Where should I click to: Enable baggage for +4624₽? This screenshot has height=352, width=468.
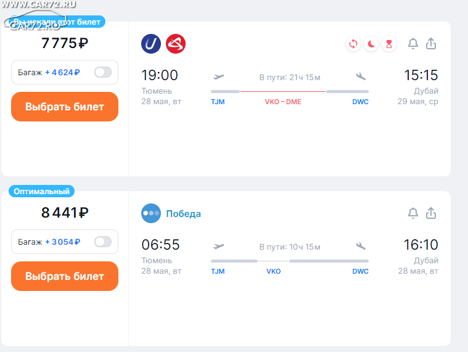(x=103, y=72)
